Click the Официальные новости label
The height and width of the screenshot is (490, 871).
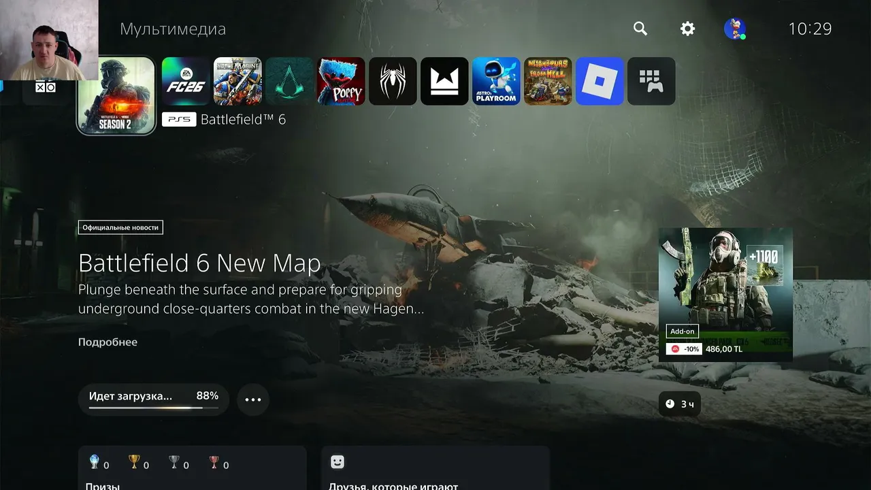pyautogui.click(x=120, y=227)
